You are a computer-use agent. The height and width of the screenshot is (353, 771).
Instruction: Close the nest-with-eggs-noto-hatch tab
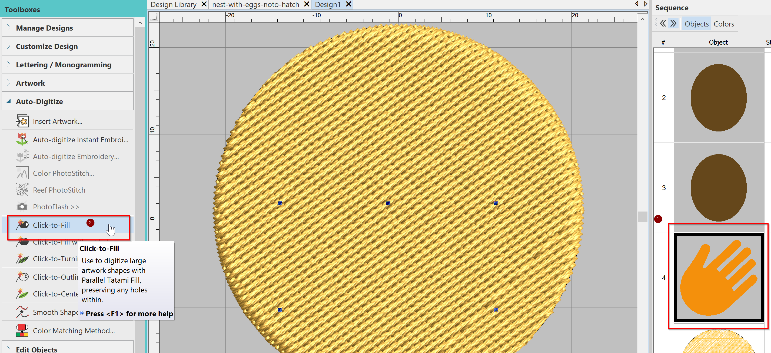tap(307, 4)
